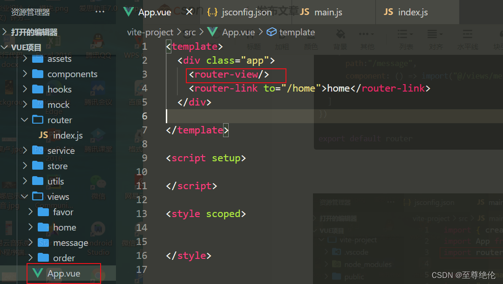Expand the utils folder chevron
This screenshot has height=284, width=503.
pos(25,181)
